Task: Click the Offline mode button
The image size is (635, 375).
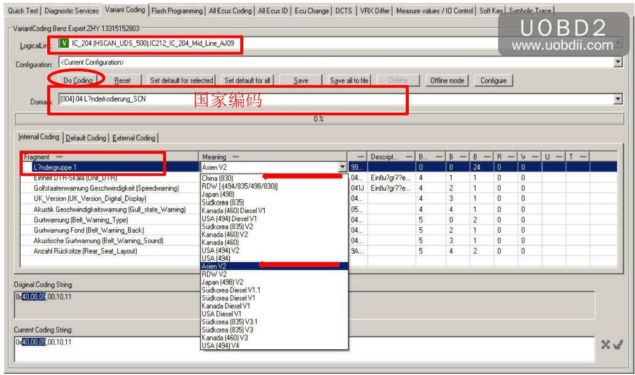Action: pos(447,80)
